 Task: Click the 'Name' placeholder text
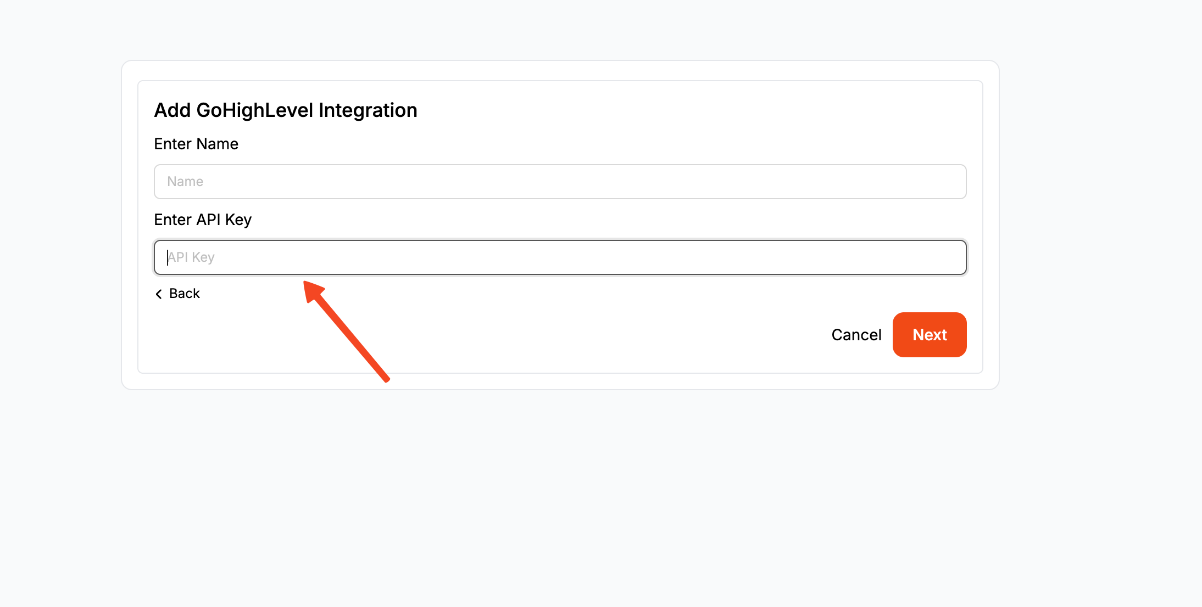point(185,182)
